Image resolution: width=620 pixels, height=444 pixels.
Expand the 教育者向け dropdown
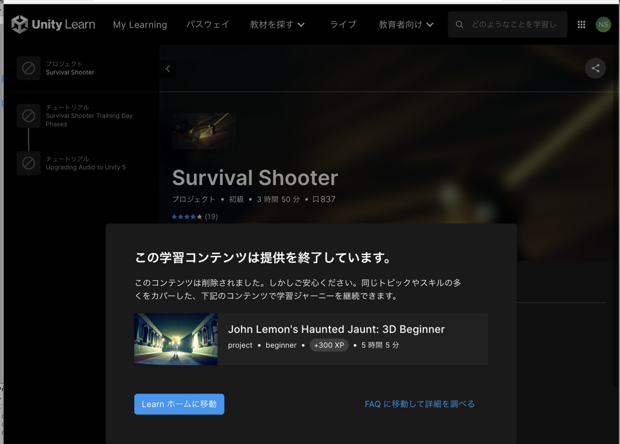click(406, 24)
